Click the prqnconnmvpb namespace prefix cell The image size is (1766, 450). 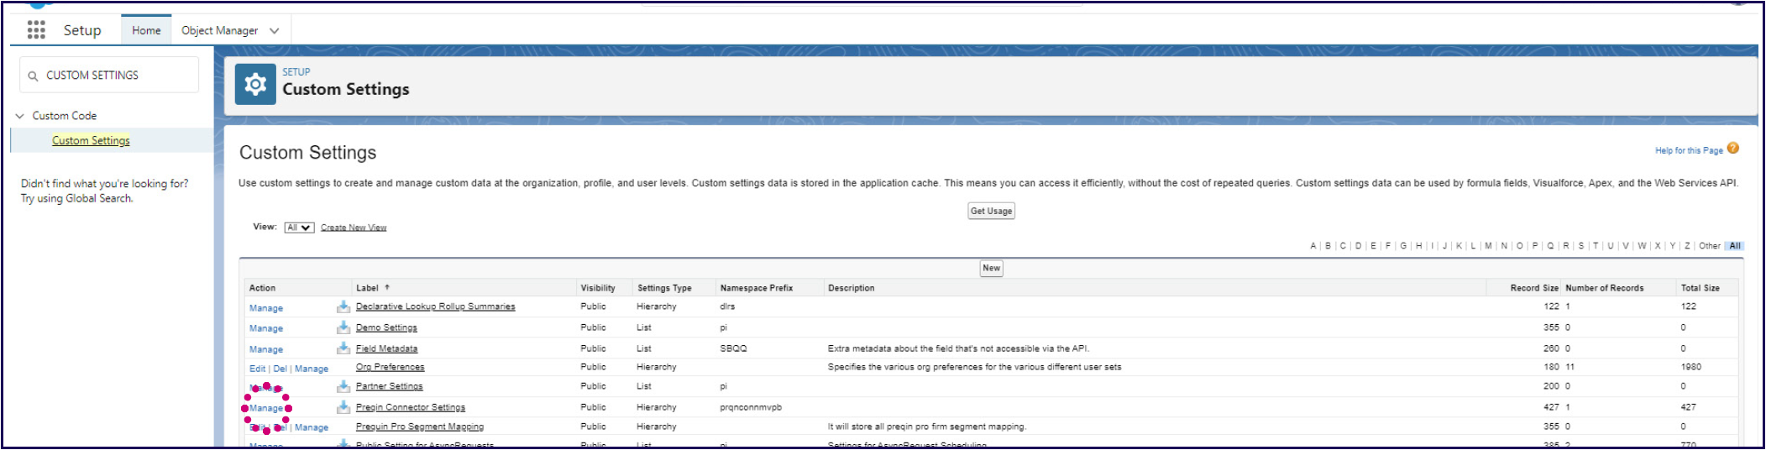pos(751,407)
